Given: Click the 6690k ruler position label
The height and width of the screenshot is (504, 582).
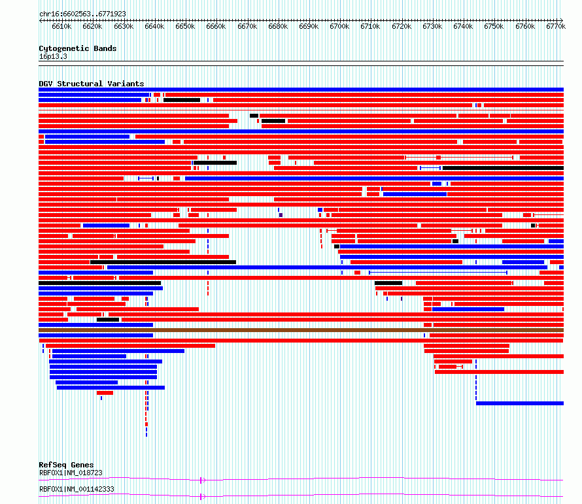Looking at the screenshot, I should pos(309,26).
